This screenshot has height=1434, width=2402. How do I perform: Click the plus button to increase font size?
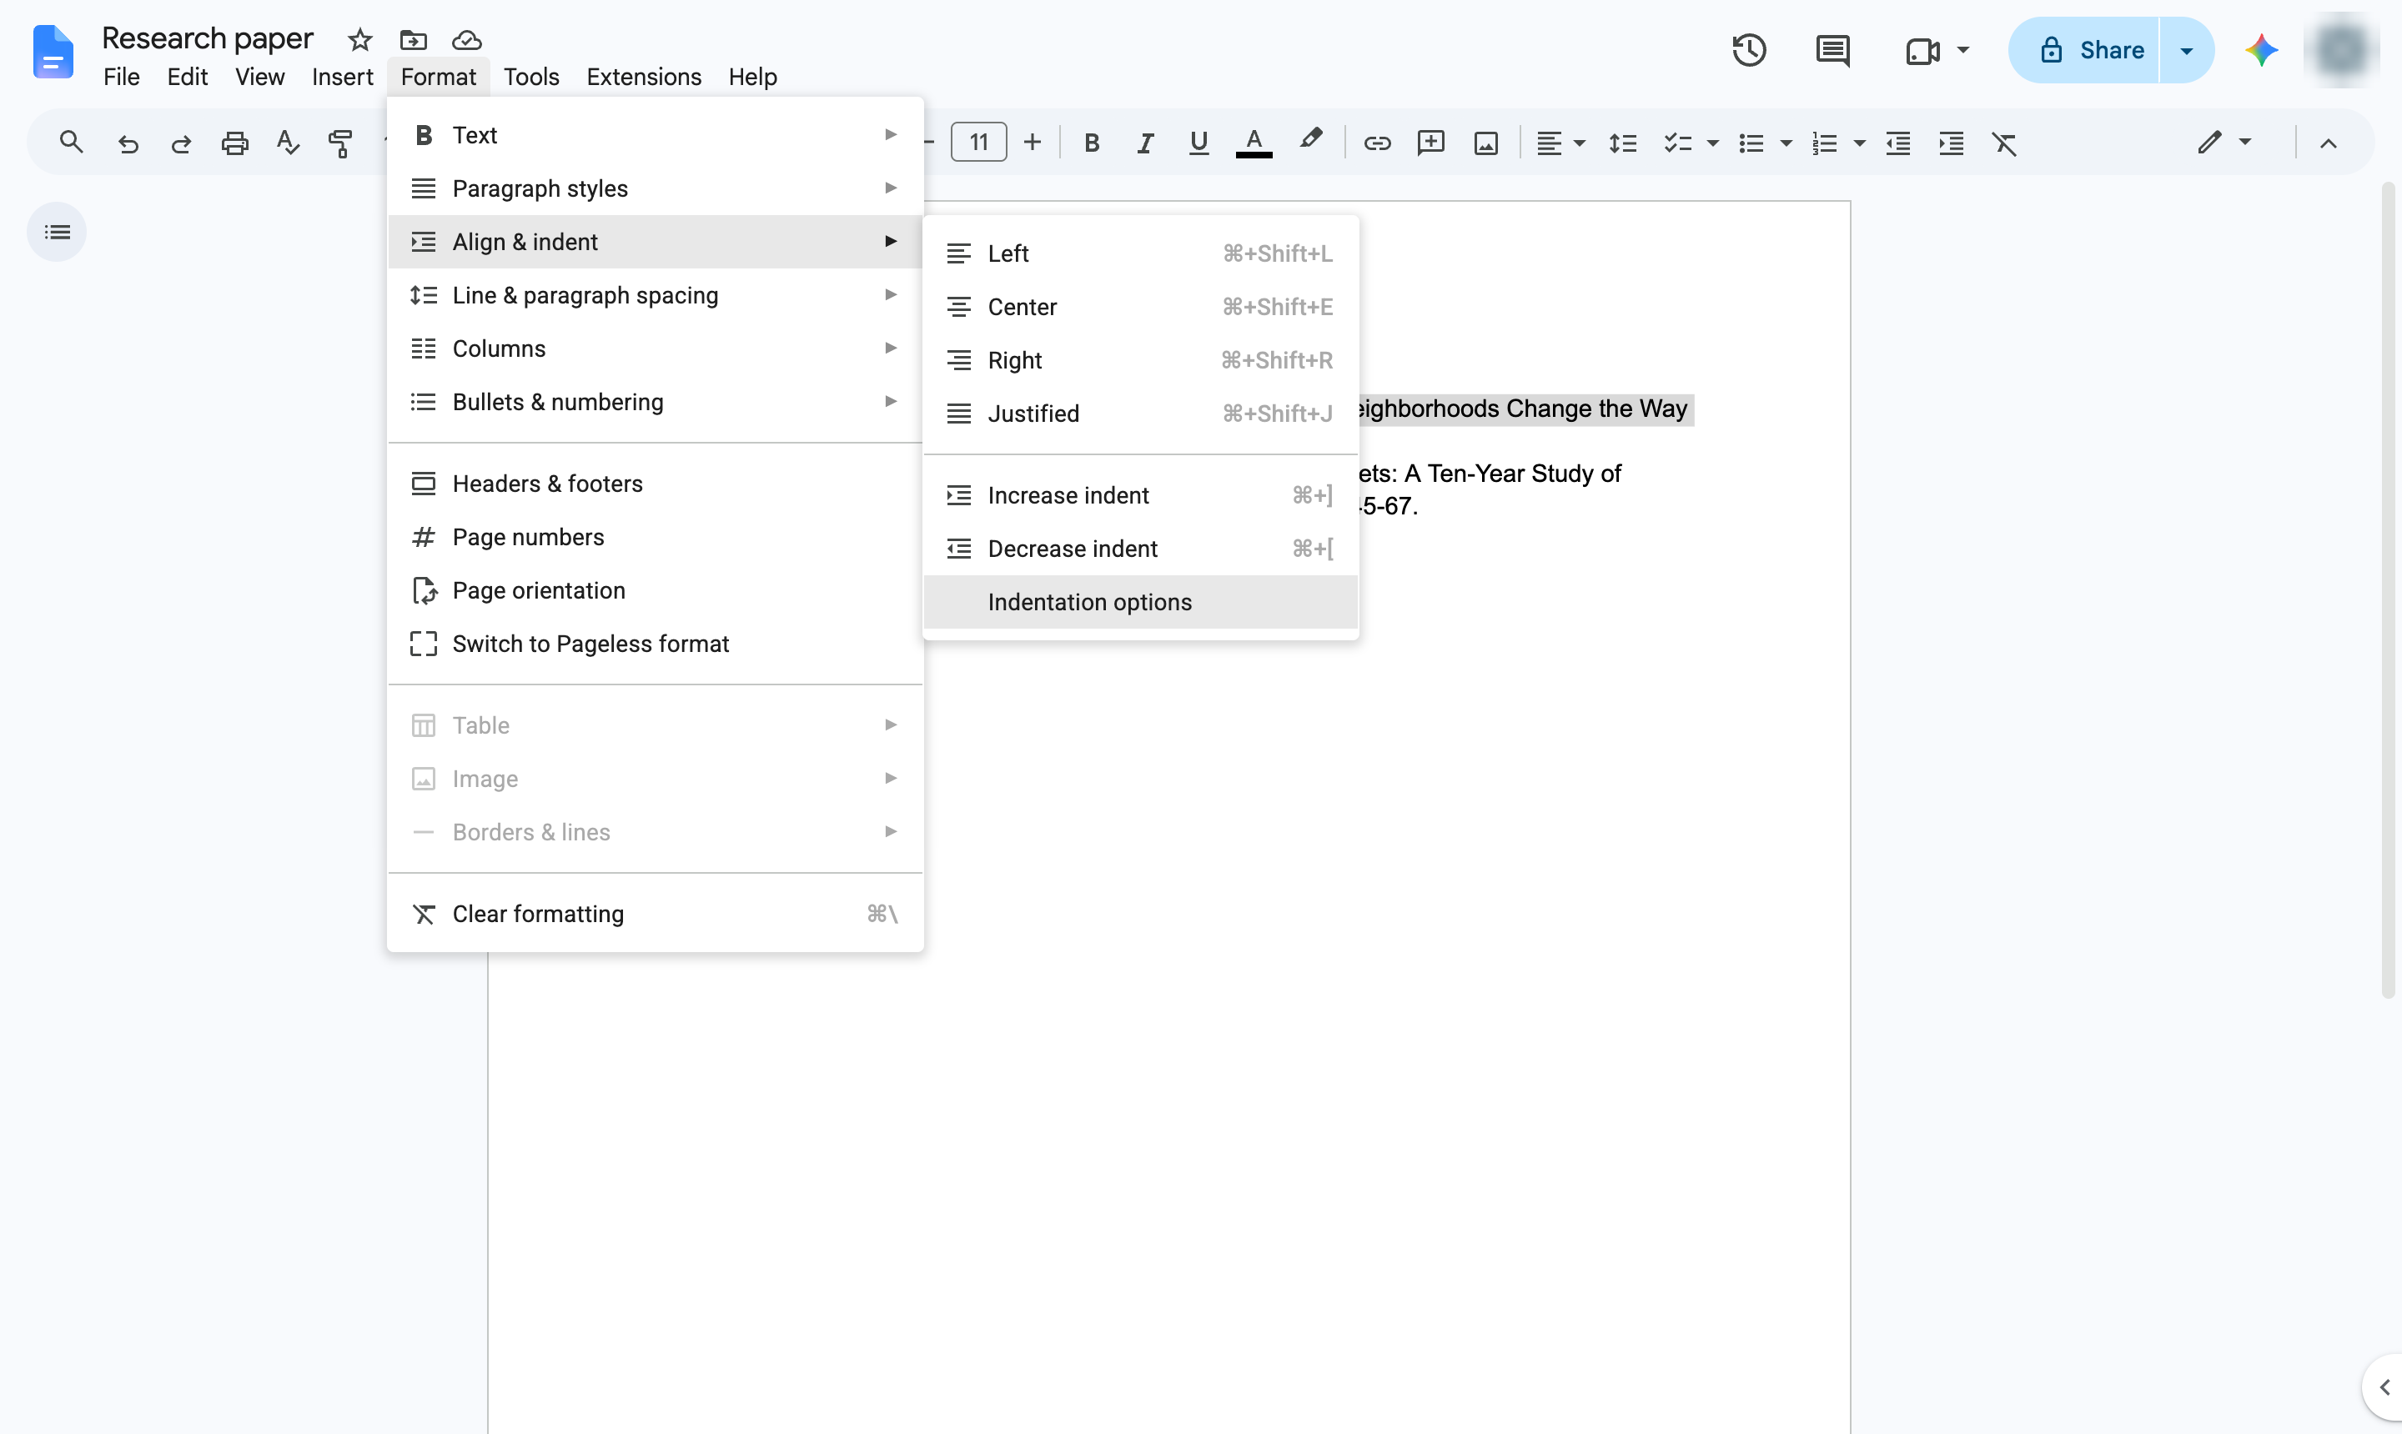click(1033, 143)
